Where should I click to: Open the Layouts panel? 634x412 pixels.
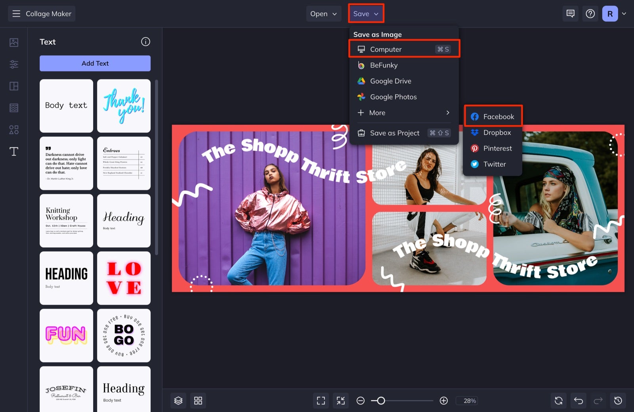(x=13, y=86)
